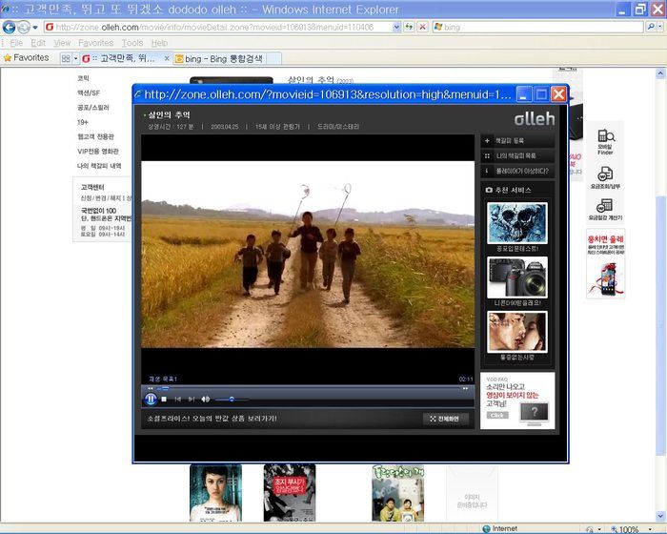Click the plus icon next to 책갈피 등록
This screenshot has width=667, height=534.
click(487, 140)
